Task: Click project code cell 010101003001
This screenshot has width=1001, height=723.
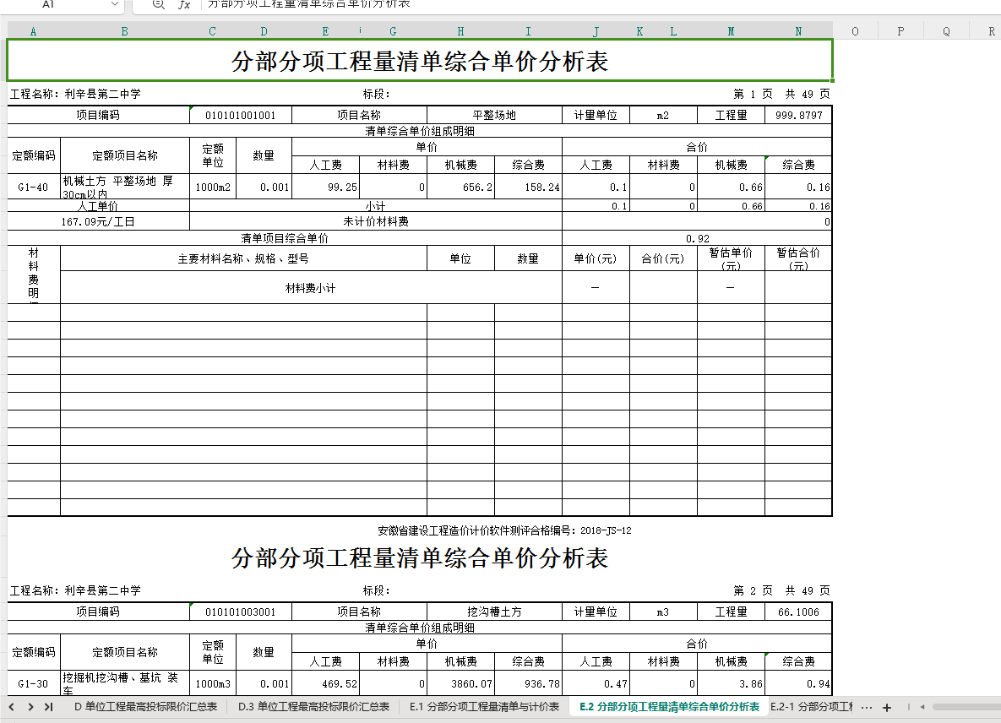Action: pyautogui.click(x=241, y=612)
